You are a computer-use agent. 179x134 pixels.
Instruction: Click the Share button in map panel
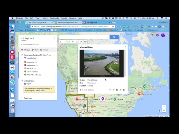click(35, 50)
